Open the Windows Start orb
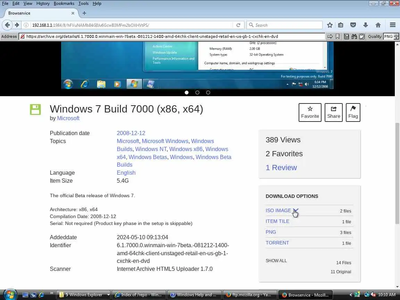Viewport: 400px width, 300px height. tap(10, 294)
